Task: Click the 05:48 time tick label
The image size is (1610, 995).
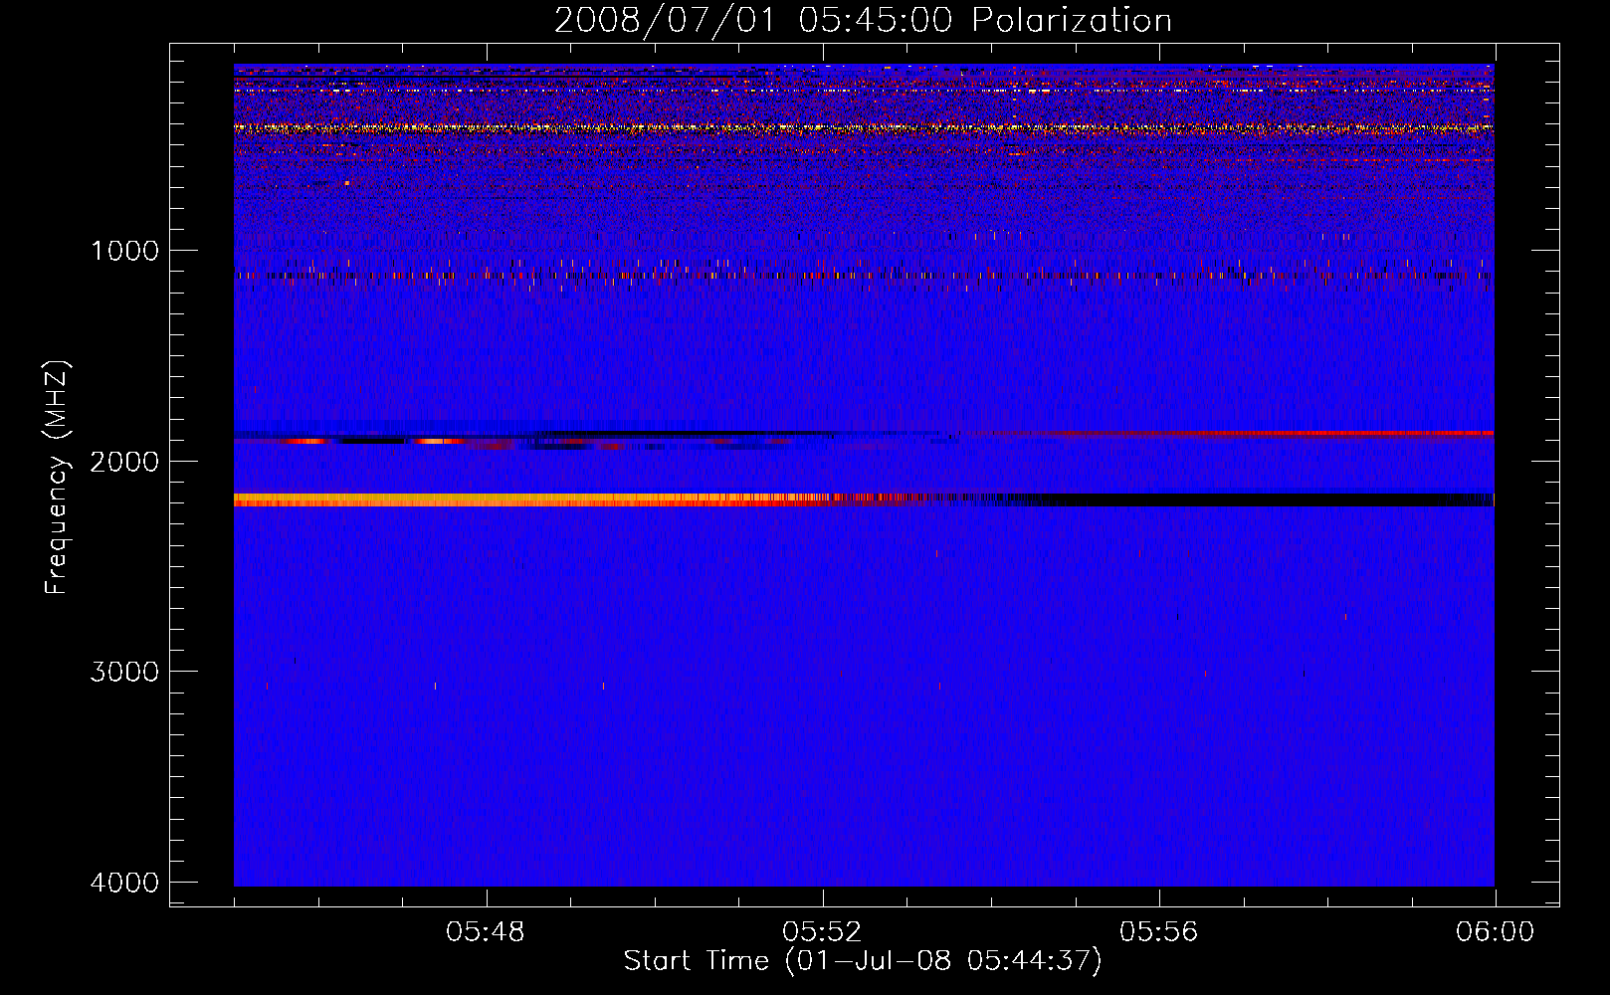Action: point(486,932)
